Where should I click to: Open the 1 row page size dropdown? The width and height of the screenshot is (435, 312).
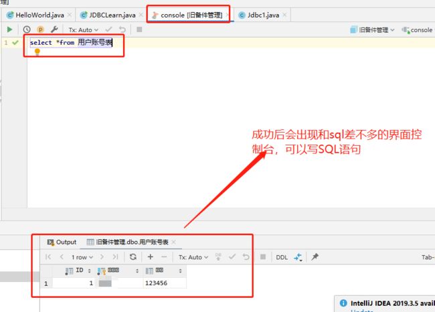tap(82, 257)
